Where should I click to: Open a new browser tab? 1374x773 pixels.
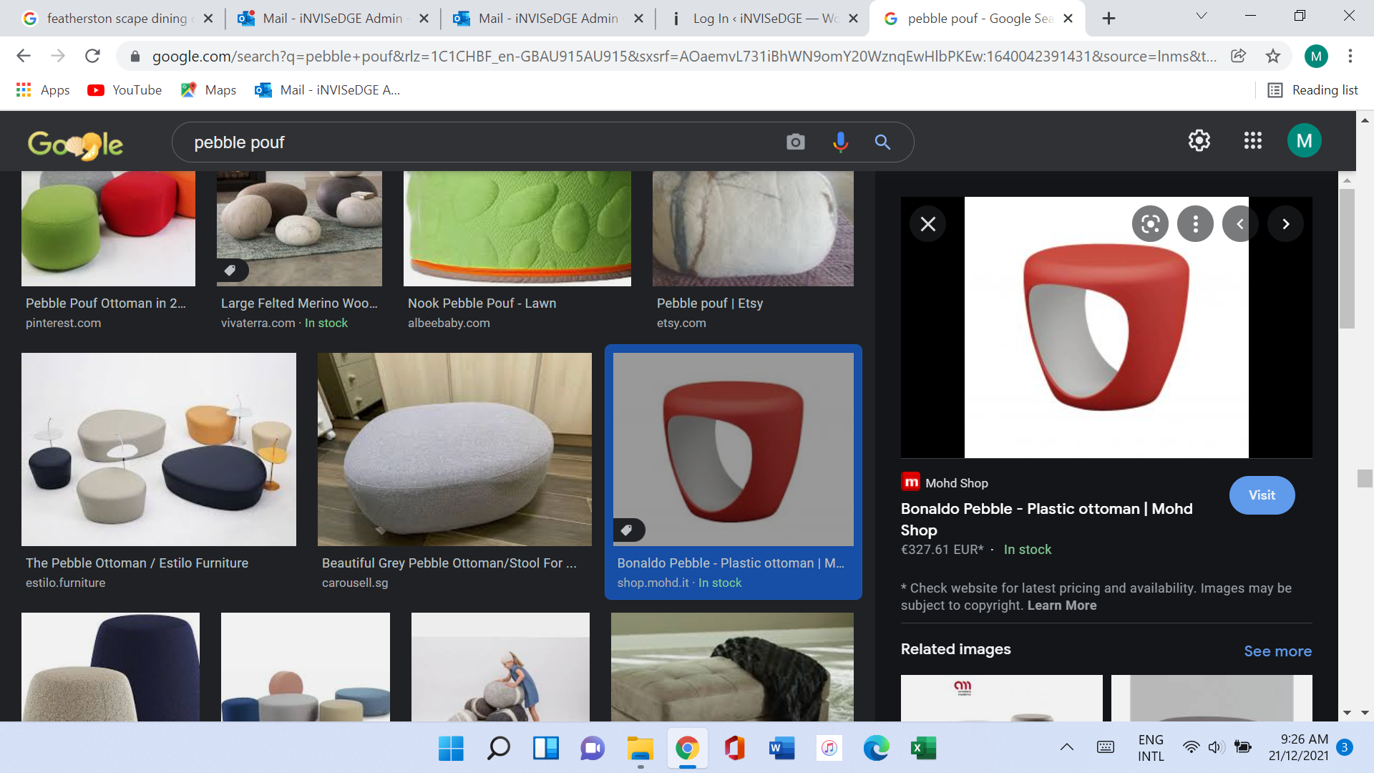click(1109, 19)
